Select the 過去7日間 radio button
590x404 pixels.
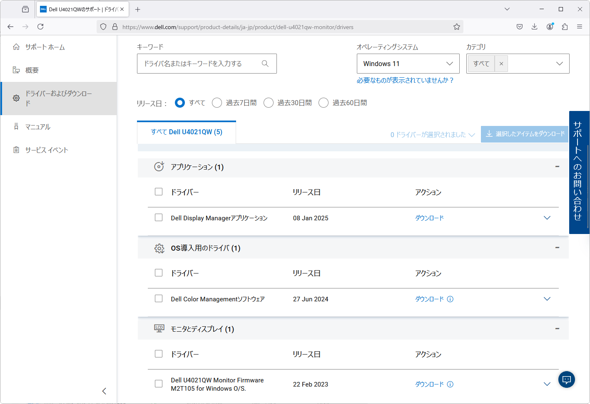click(x=217, y=103)
